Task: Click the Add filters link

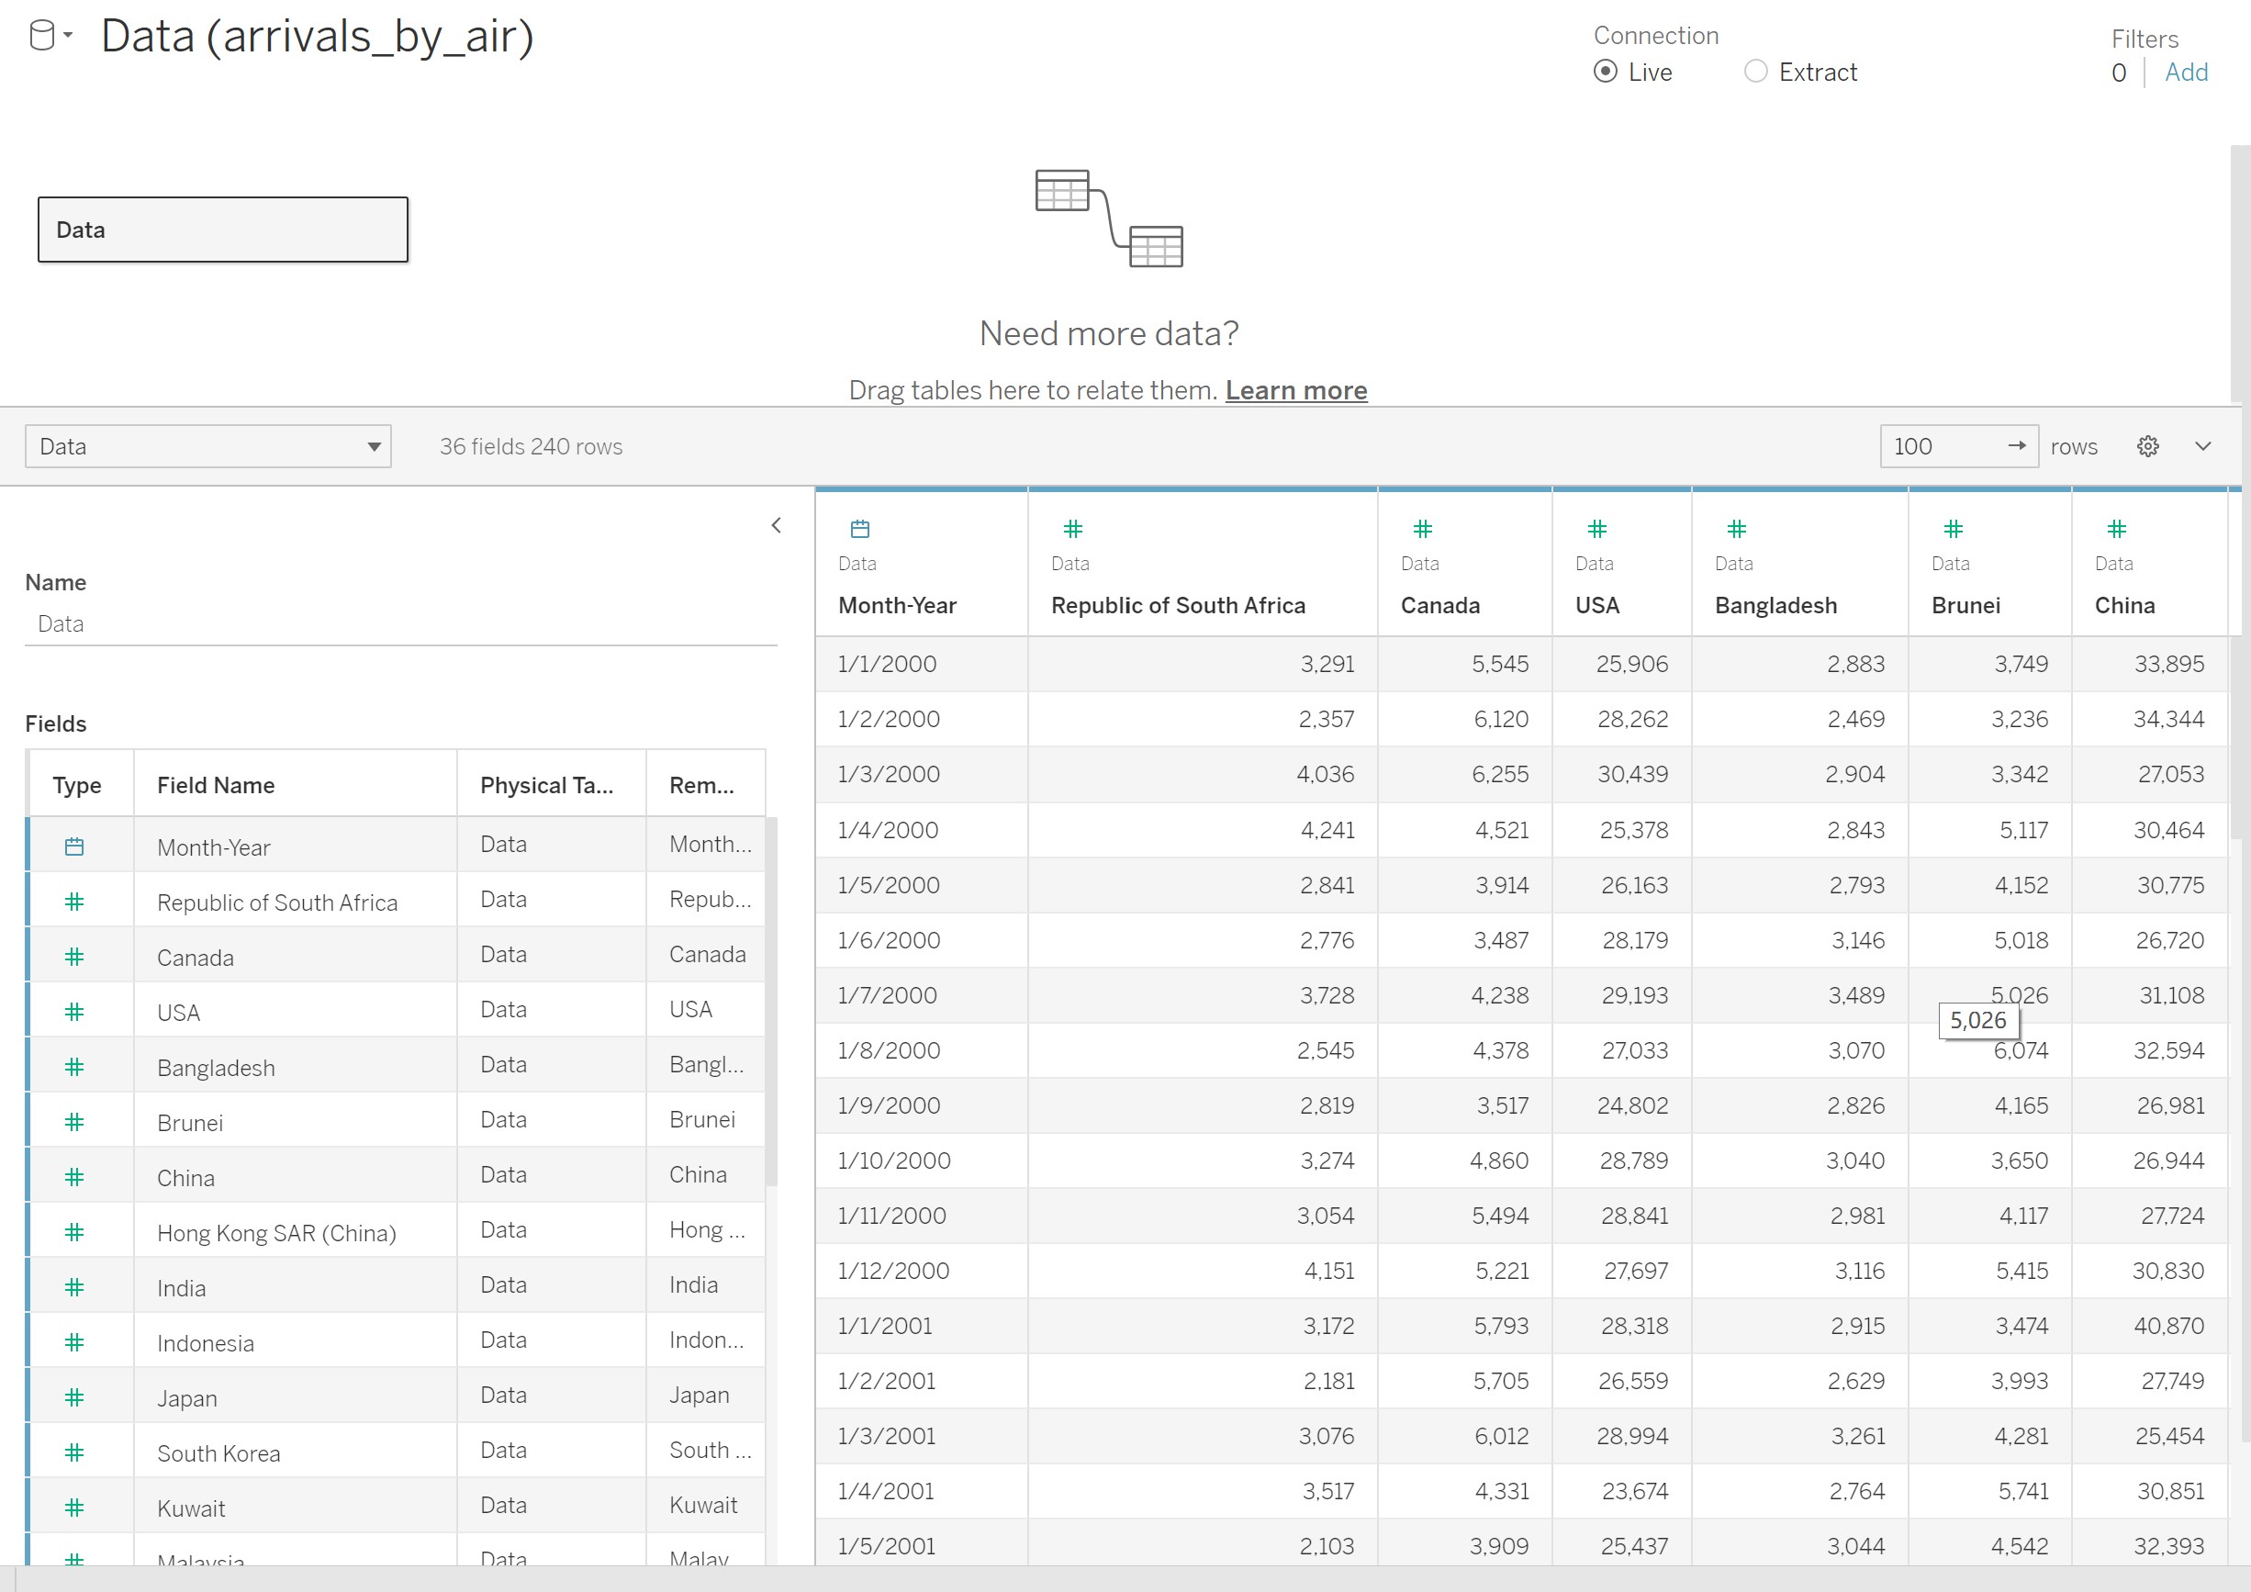Action: [x=2185, y=73]
